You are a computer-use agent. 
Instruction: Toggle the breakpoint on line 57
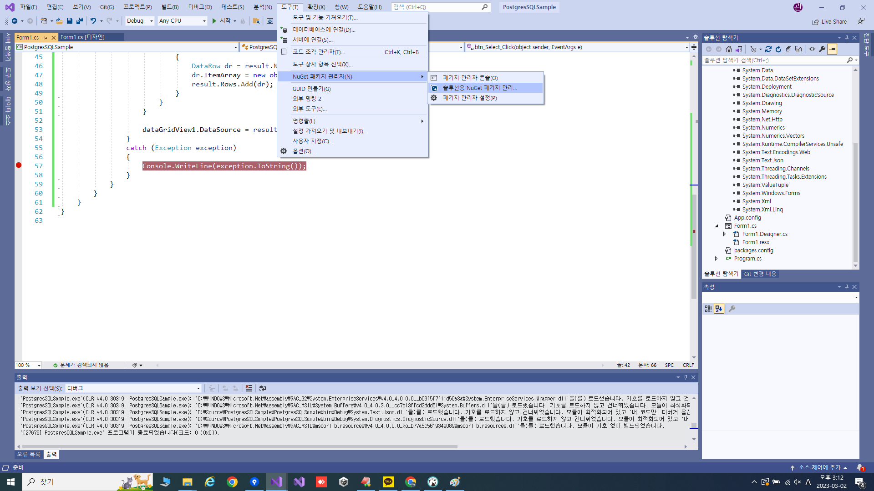pyautogui.click(x=19, y=165)
